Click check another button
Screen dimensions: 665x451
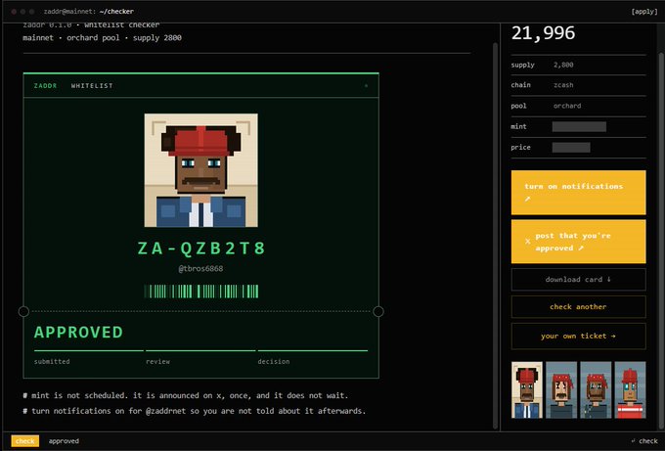coord(579,307)
